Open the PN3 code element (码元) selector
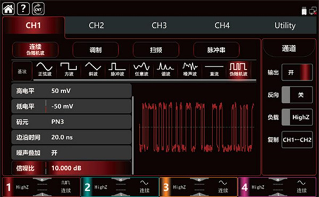This screenshot has width=319, height=197. (x=71, y=122)
